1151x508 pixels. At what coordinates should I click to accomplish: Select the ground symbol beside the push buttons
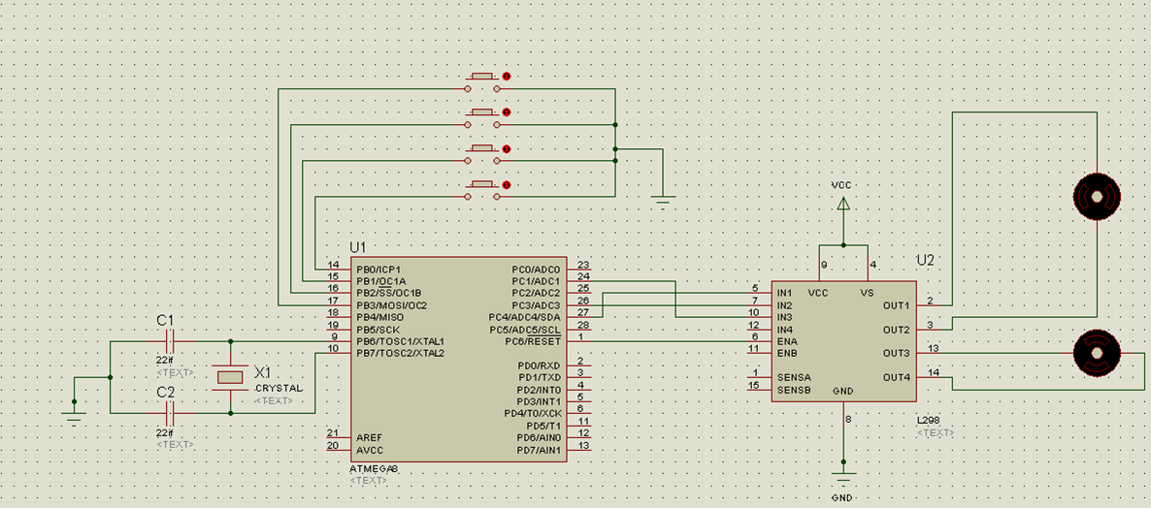(663, 201)
